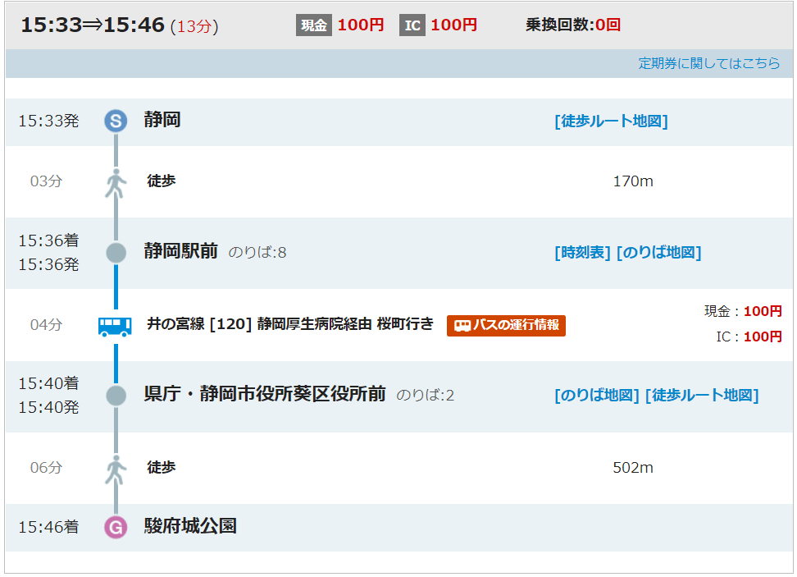The image size is (797, 577).
Task: Open のりば地図 link for 静岡駅前
Action: (x=658, y=253)
